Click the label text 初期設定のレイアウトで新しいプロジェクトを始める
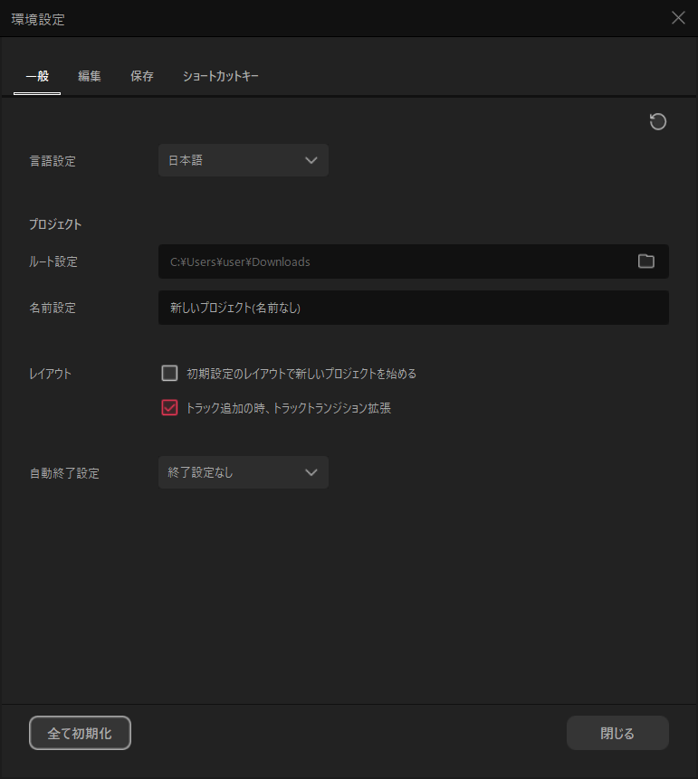Image resolution: width=698 pixels, height=779 pixels. click(x=301, y=373)
